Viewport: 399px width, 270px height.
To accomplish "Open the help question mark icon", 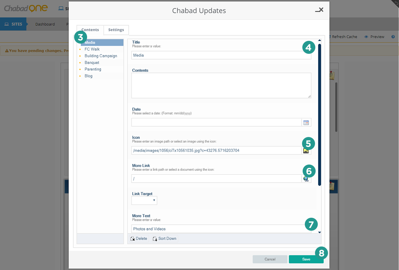I will pos(393,36).
